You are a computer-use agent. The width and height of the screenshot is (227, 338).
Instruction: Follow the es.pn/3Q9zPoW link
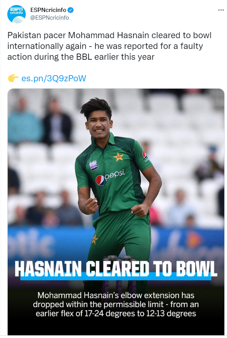54,78
